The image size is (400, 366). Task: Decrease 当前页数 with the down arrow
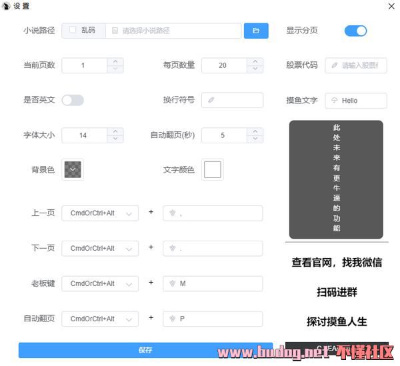point(115,69)
